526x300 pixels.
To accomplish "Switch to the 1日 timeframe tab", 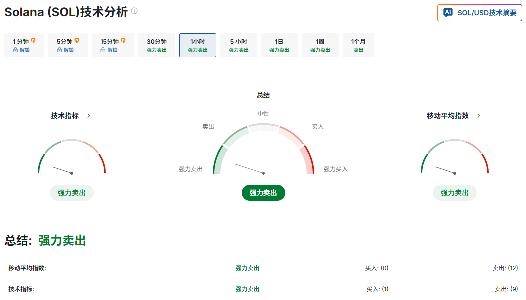I will [279, 45].
